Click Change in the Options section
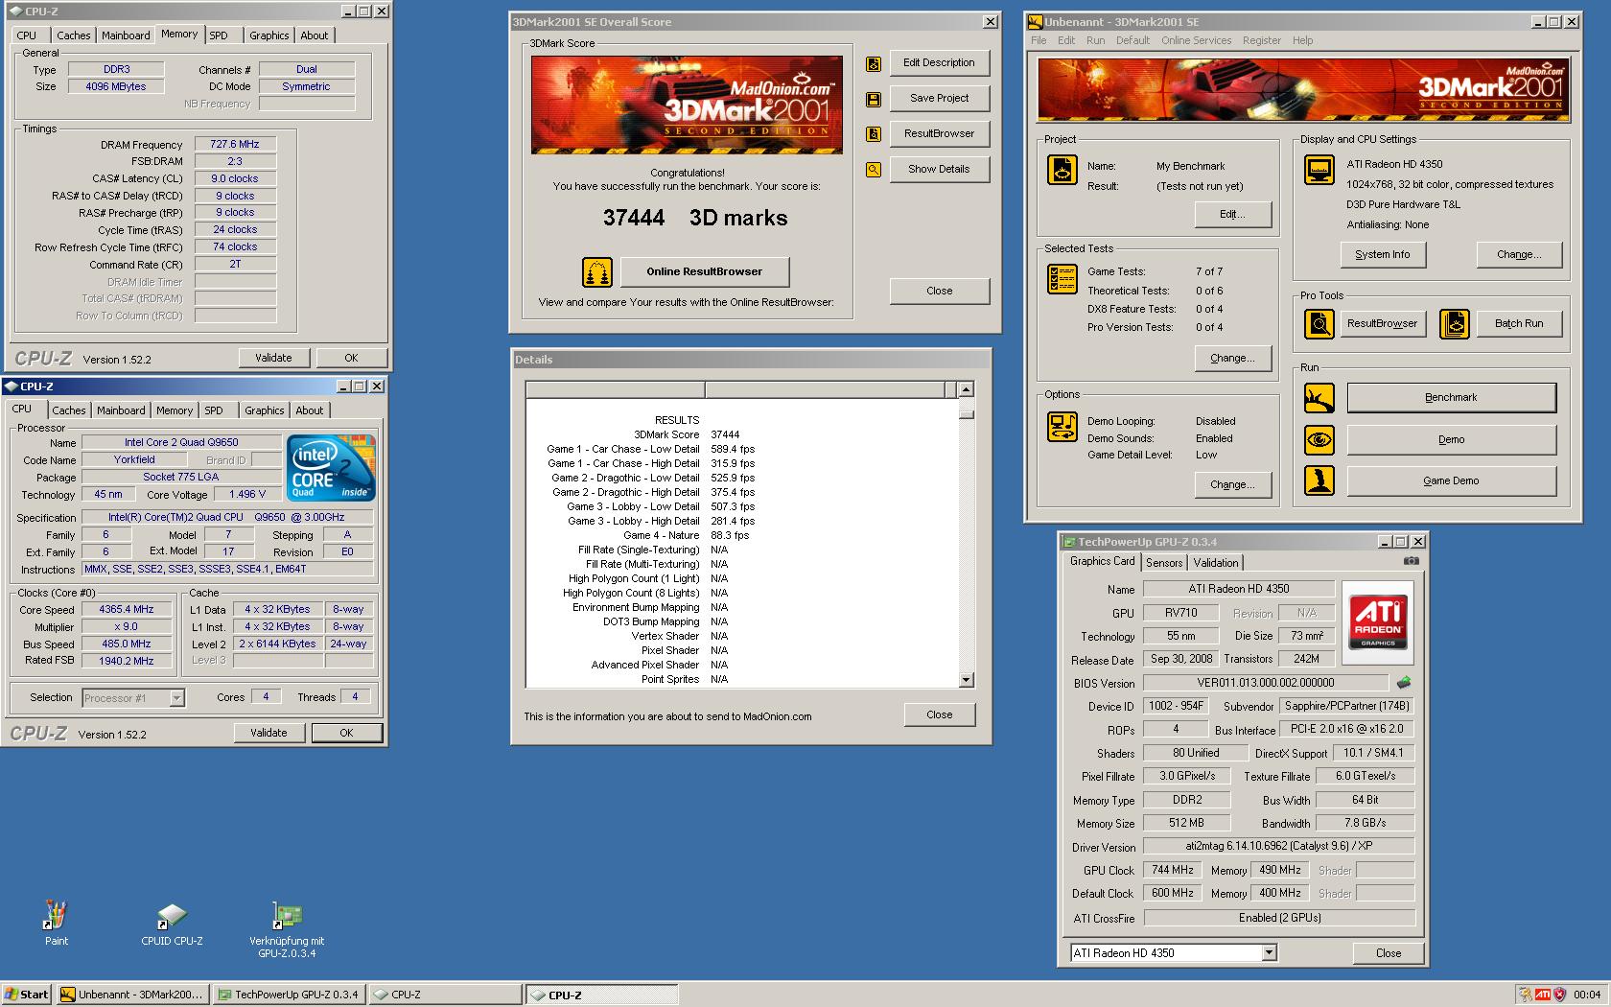The height and width of the screenshot is (1007, 1611). pos(1233,485)
